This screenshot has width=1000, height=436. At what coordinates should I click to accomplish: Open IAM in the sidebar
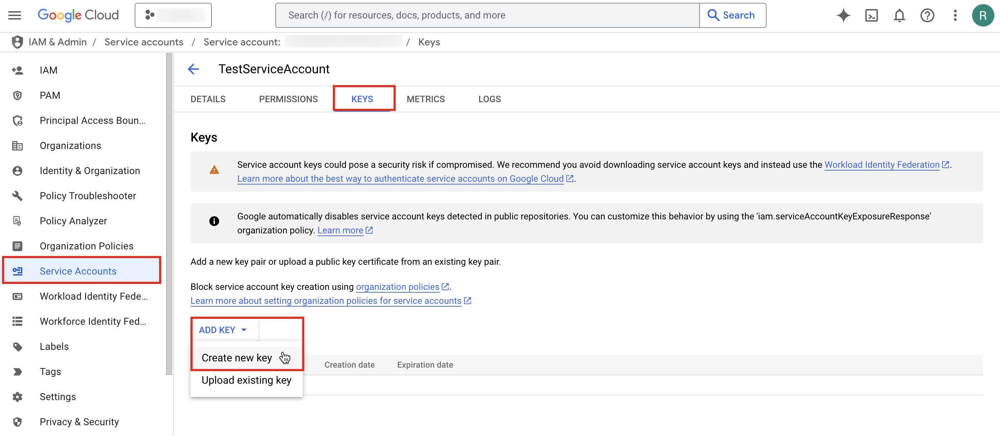(48, 70)
